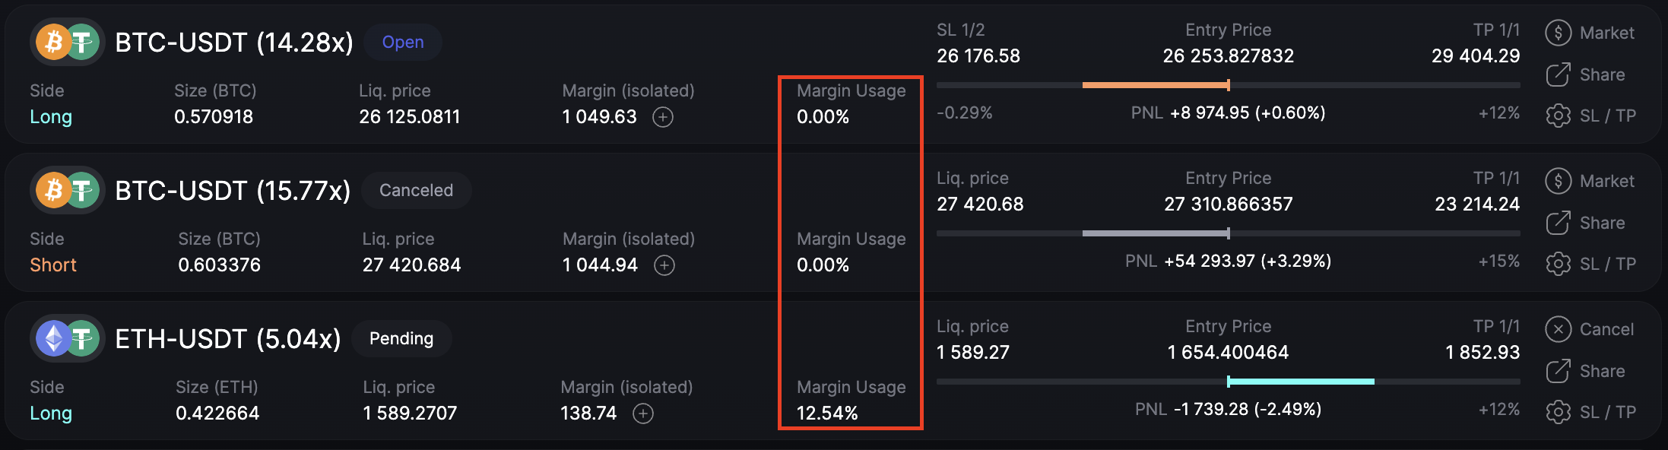Screen dimensions: 1668x450
Task: Open SL / TP settings for the open BTC position
Action: click(x=1591, y=116)
